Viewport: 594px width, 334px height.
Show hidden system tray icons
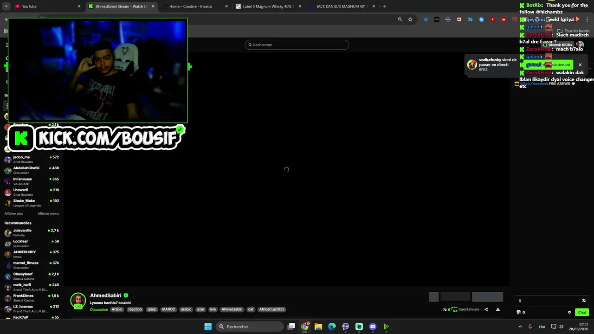coord(520,327)
